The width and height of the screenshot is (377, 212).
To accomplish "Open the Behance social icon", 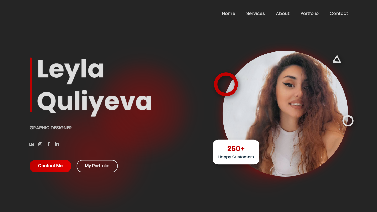I will click(x=32, y=144).
